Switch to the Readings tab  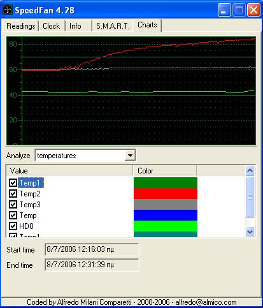[x=20, y=26]
